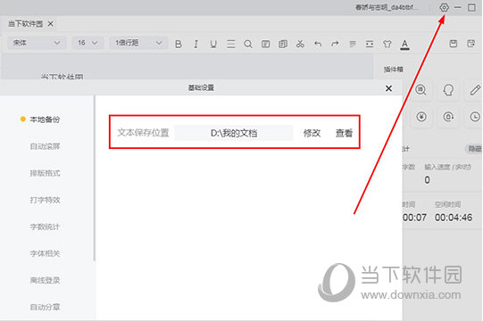Open find with the magnifier toolbar icon

click(x=248, y=44)
